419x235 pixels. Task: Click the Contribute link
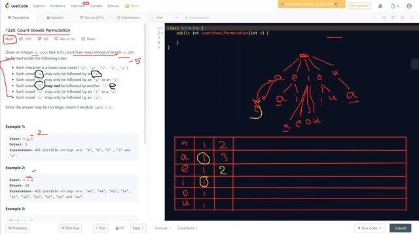[x=187, y=228]
